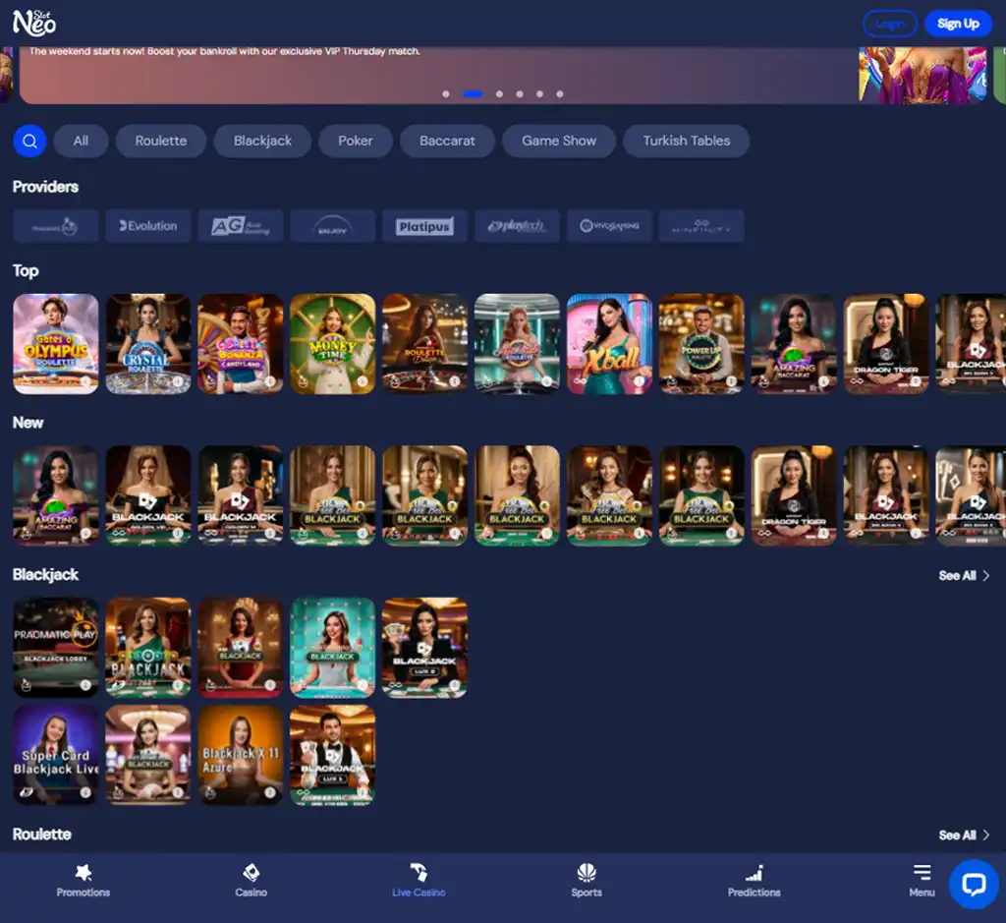Launch the Xball game tile

[609, 344]
